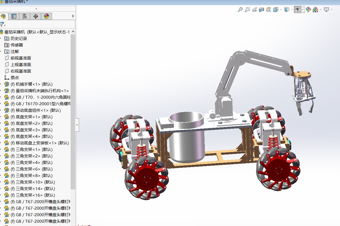
Task: Open the View Orientation dropdown arrow
Action: [x=281, y=10]
